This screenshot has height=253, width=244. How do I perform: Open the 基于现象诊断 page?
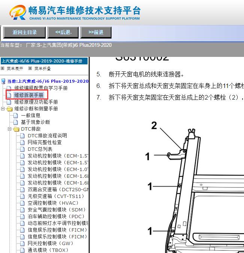pyautogui.click(x=35, y=122)
